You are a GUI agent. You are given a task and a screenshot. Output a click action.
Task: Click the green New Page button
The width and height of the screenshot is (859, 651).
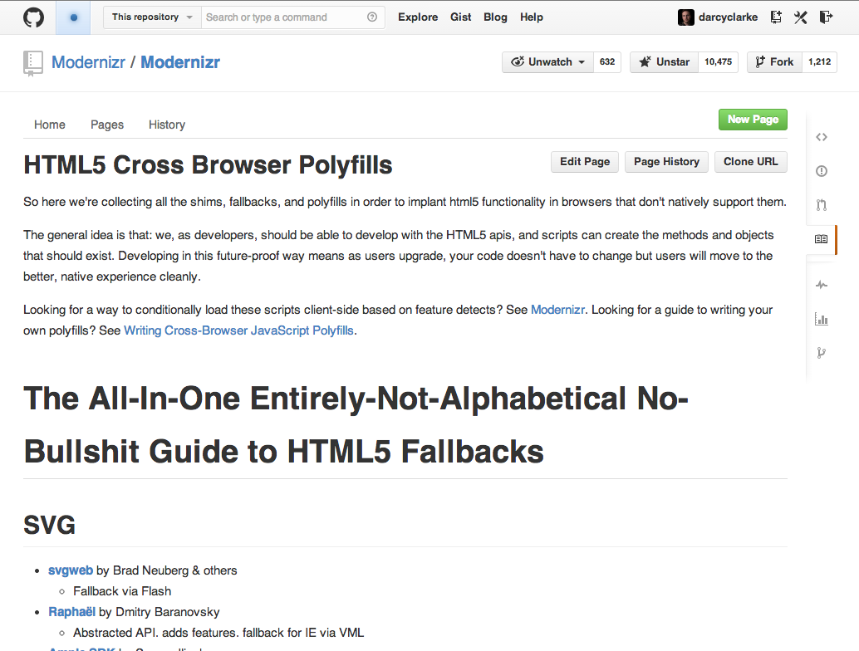click(753, 120)
